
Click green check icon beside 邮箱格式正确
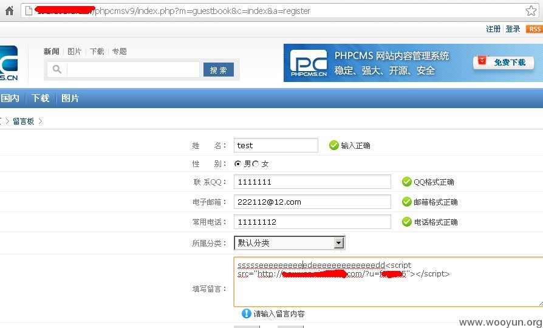click(406, 202)
